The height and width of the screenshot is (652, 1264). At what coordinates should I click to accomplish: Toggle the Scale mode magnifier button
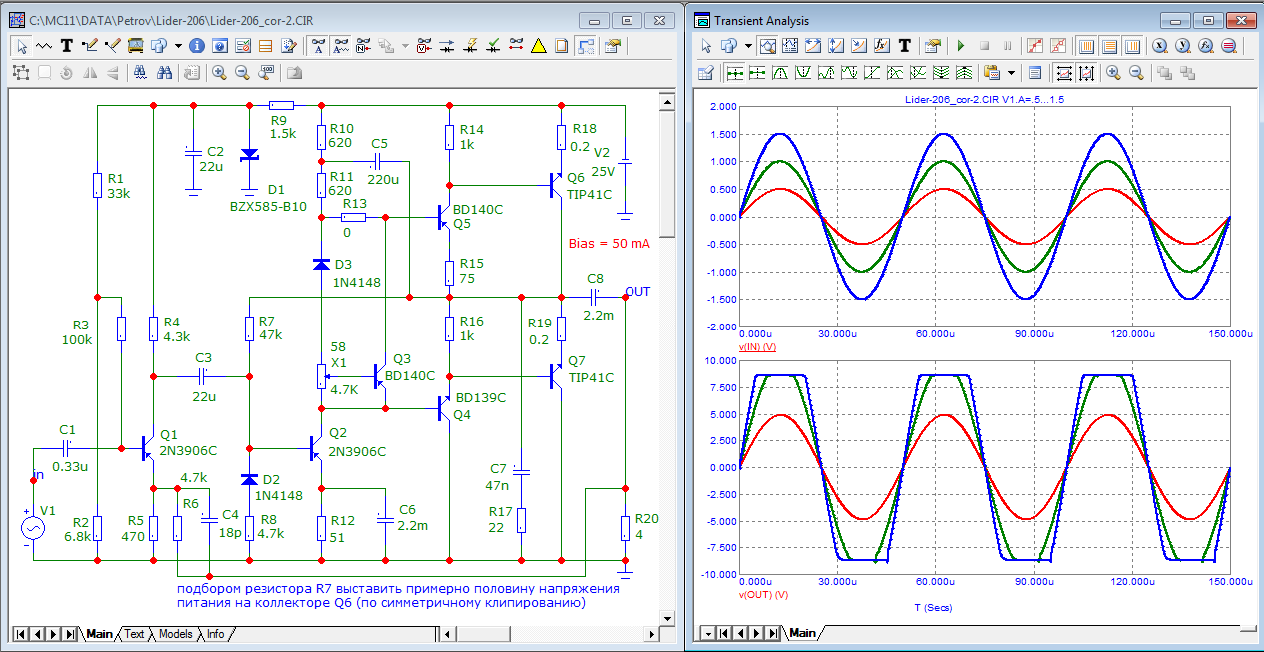point(767,46)
